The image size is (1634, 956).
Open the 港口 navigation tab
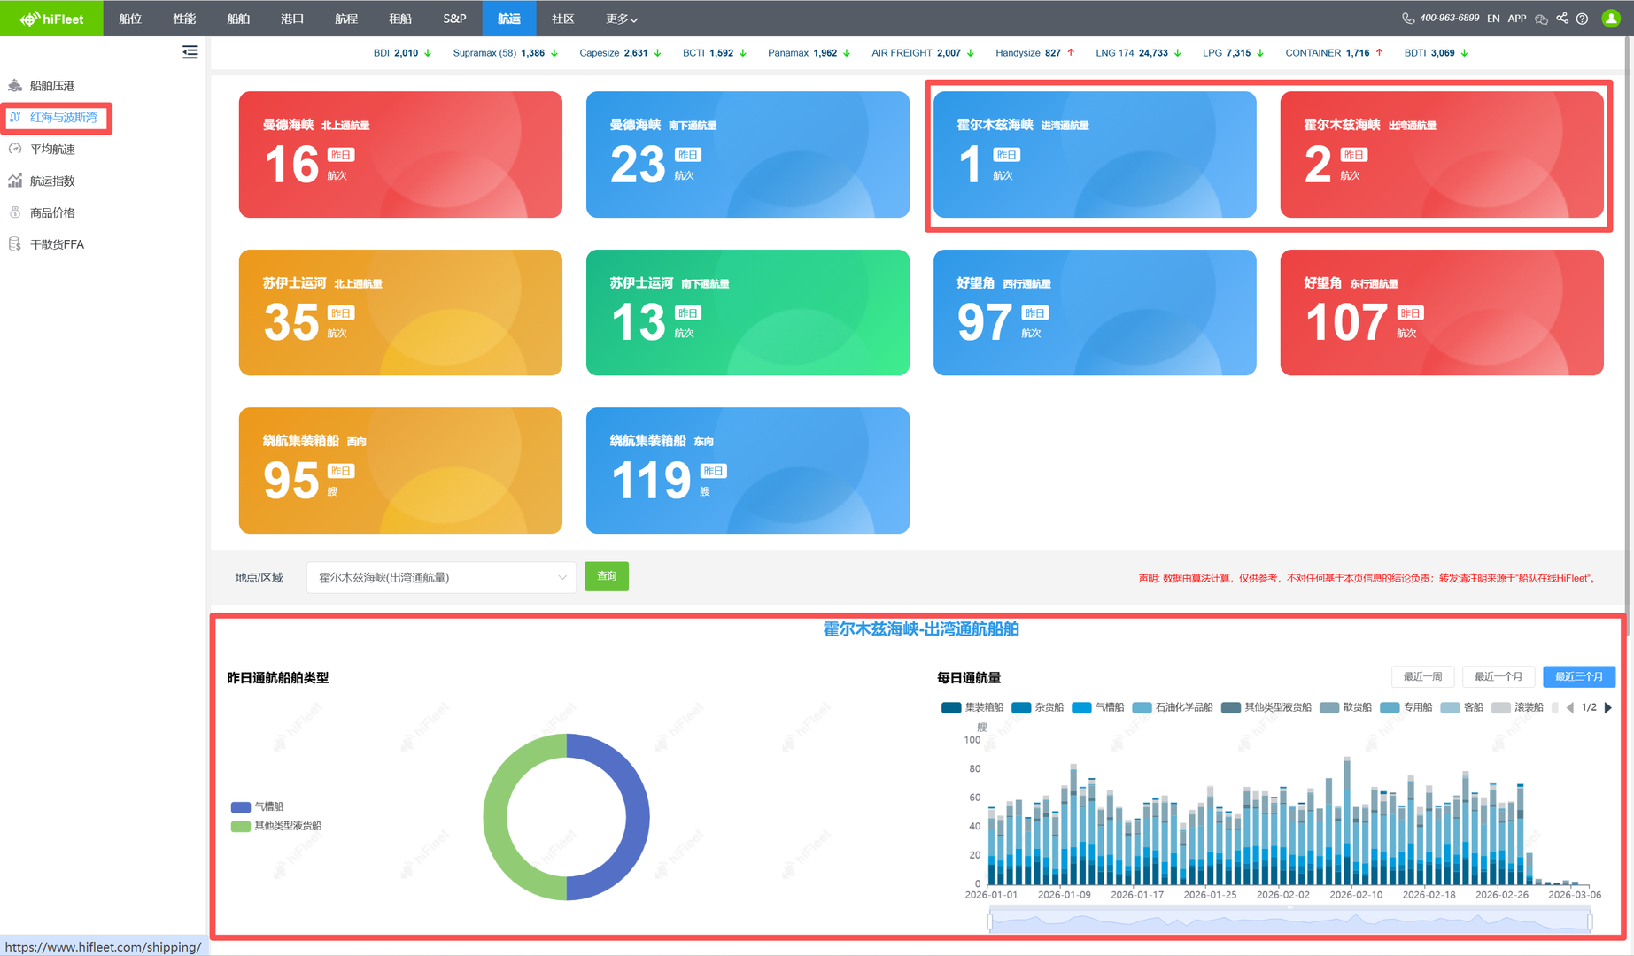(x=292, y=19)
